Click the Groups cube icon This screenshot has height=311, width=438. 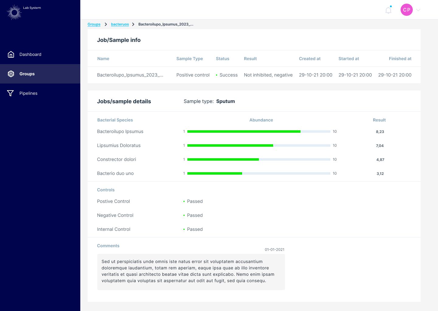(11, 74)
